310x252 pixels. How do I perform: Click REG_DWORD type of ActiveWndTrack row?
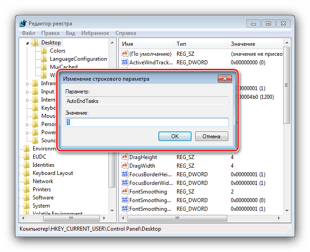pyautogui.click(x=192, y=63)
